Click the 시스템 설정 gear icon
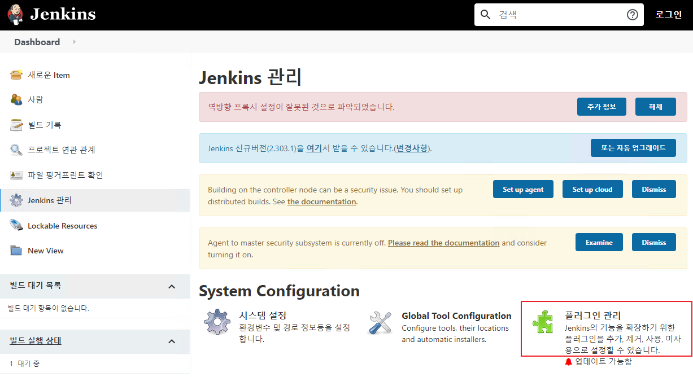Image resolution: width=693 pixels, height=377 pixels. pos(217,322)
